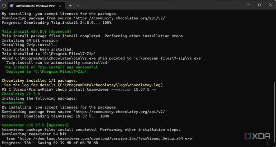Click the 'Installing 64 bit version' line
The width and height of the screenshot is (276, 147).
pos(30,41)
